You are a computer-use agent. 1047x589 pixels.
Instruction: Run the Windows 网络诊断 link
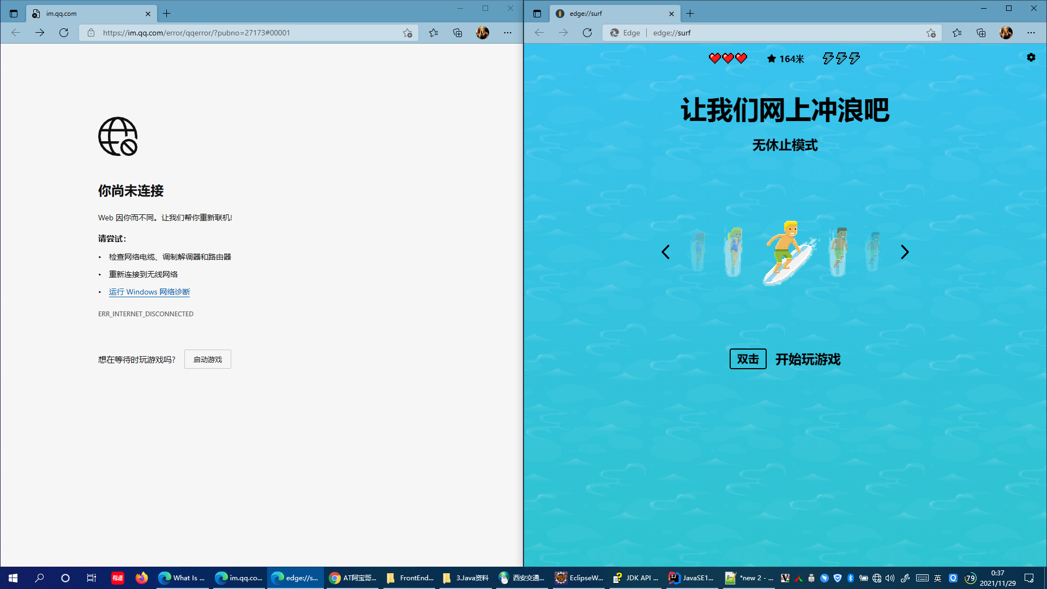point(149,292)
